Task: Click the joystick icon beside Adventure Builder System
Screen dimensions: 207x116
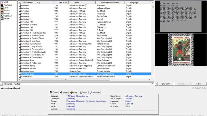Action: click(20, 44)
